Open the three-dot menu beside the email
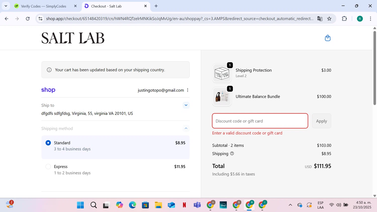Image resolution: width=377 pixels, height=212 pixels. tap(187, 90)
